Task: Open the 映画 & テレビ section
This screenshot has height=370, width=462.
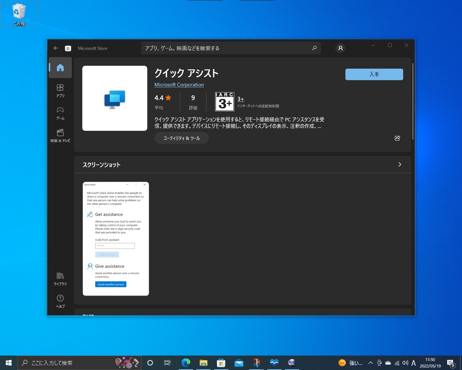Action: [60, 135]
